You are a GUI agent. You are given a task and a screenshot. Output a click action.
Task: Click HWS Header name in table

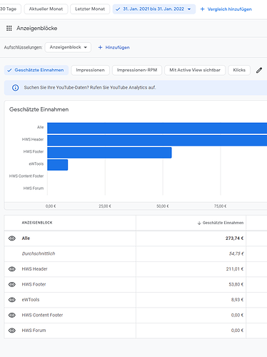[x=35, y=269]
